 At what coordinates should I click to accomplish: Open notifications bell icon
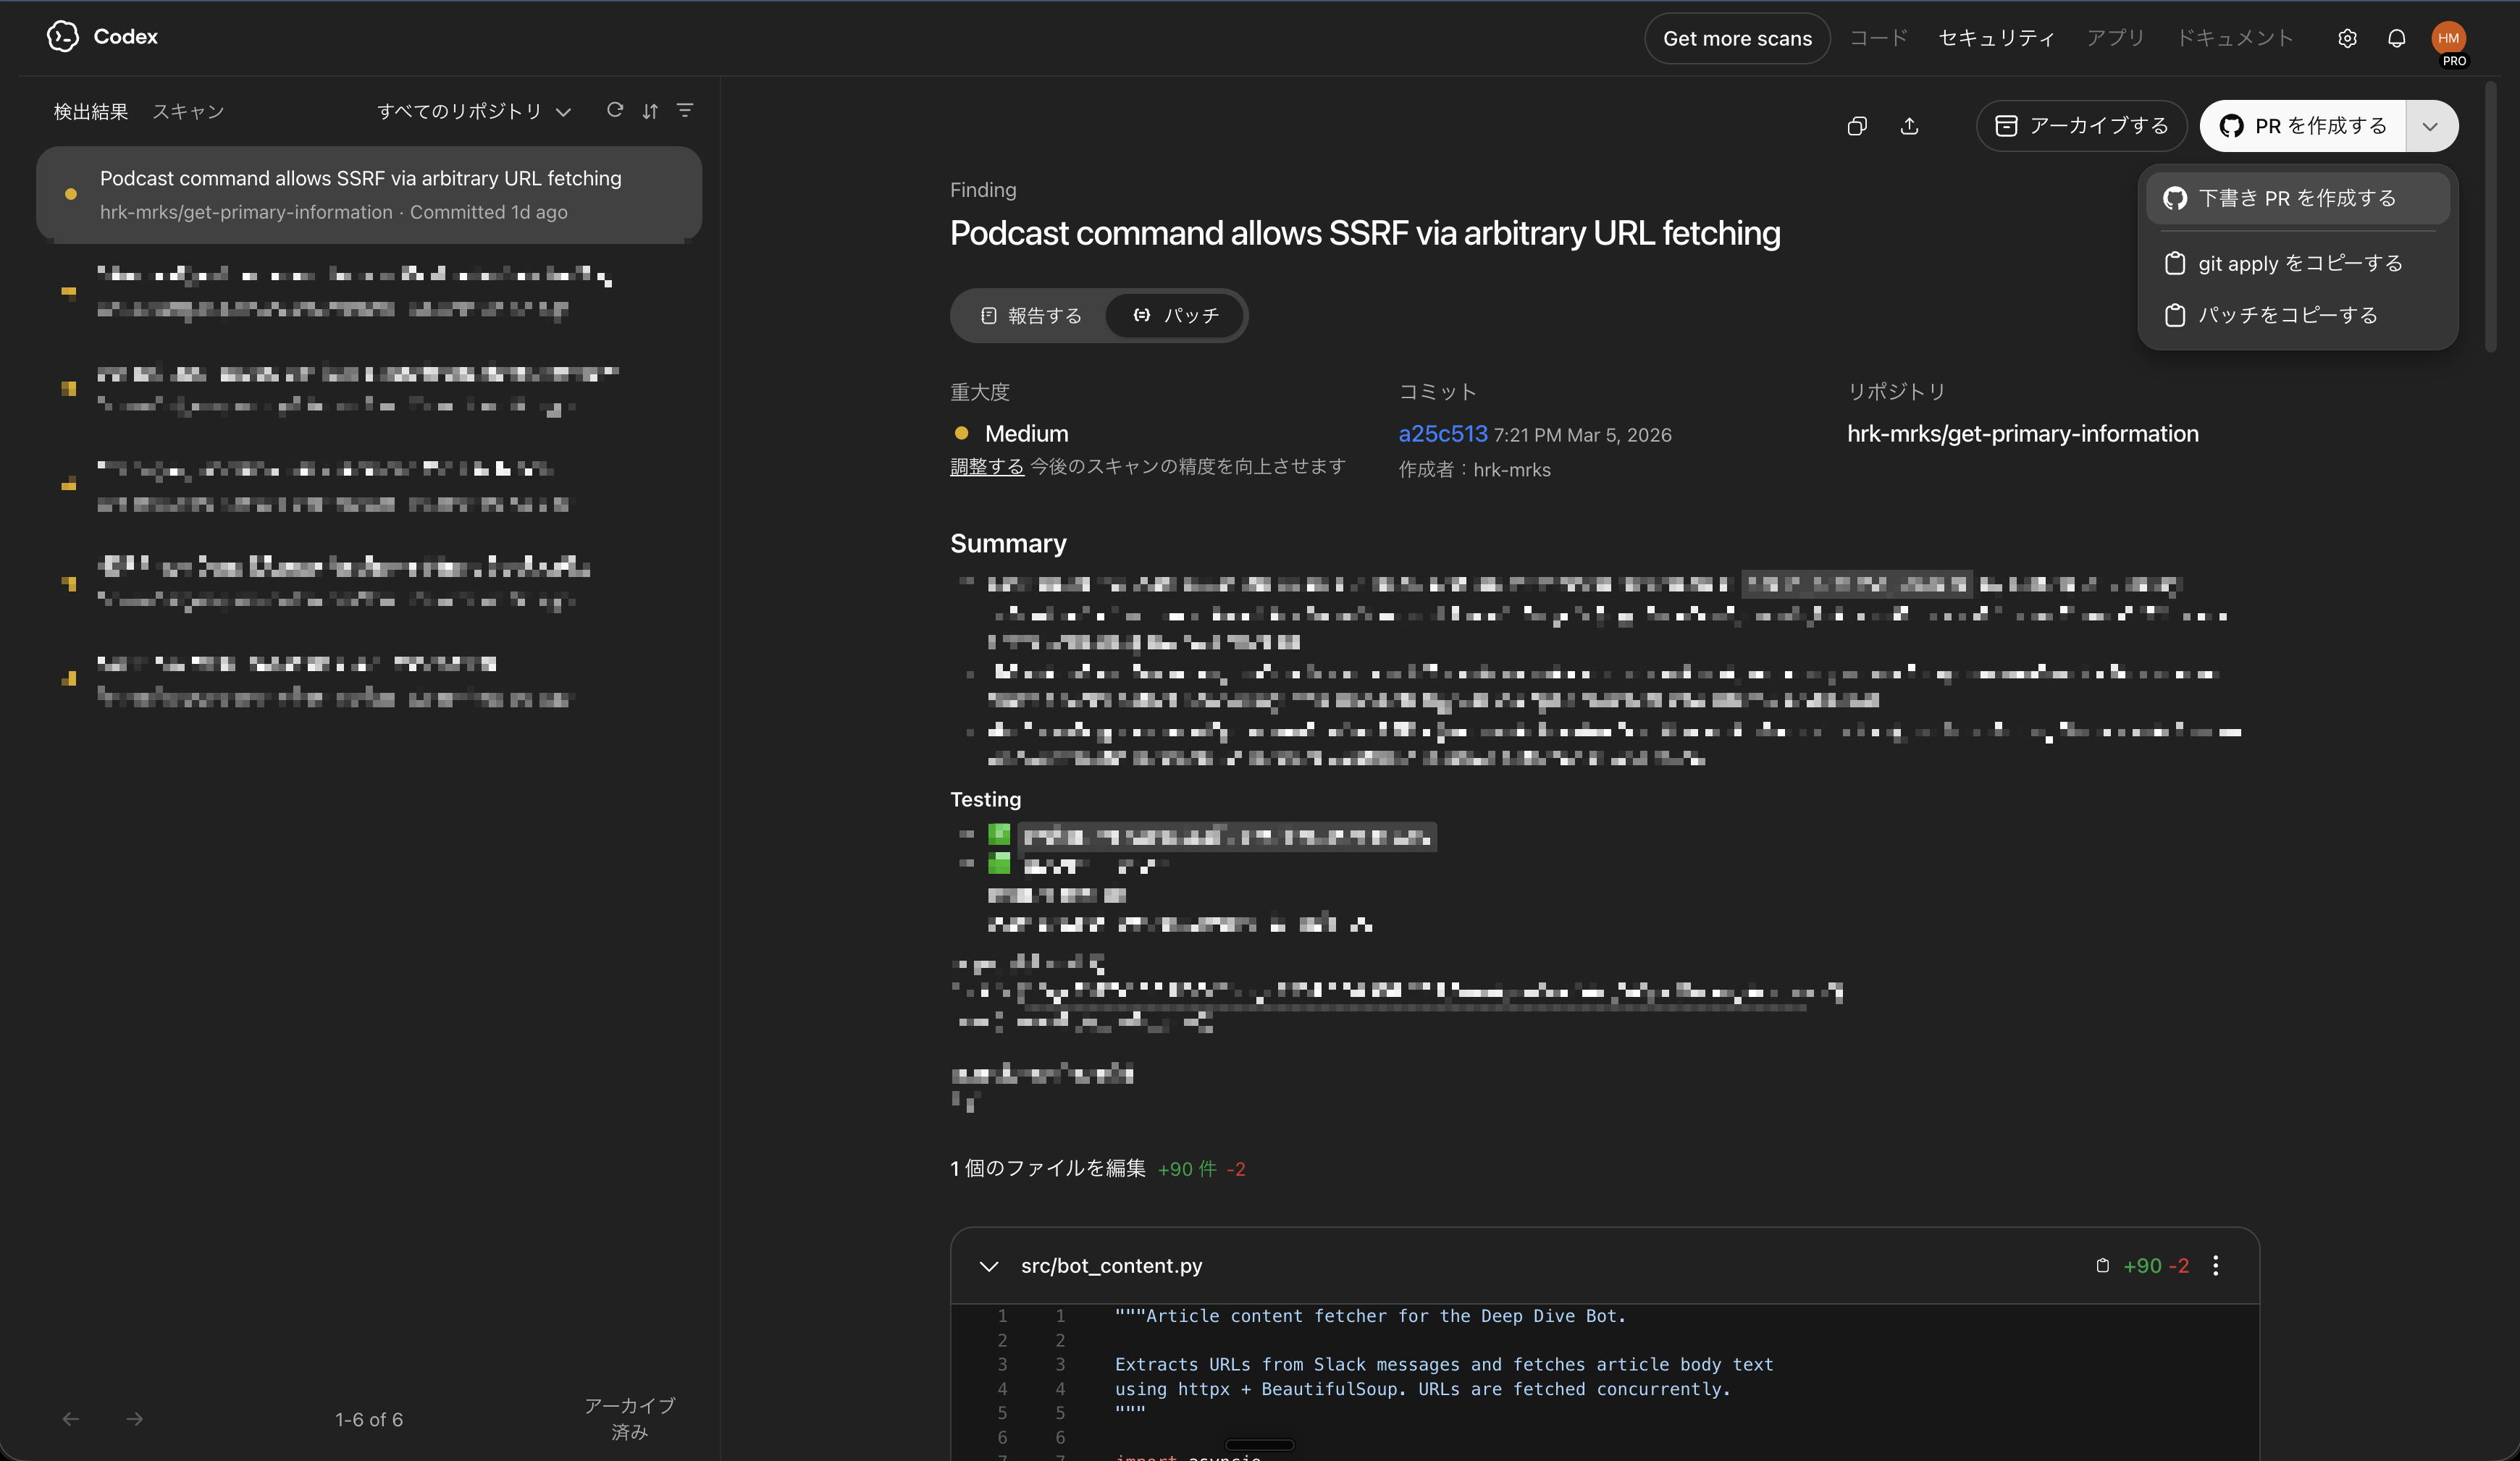[2396, 38]
